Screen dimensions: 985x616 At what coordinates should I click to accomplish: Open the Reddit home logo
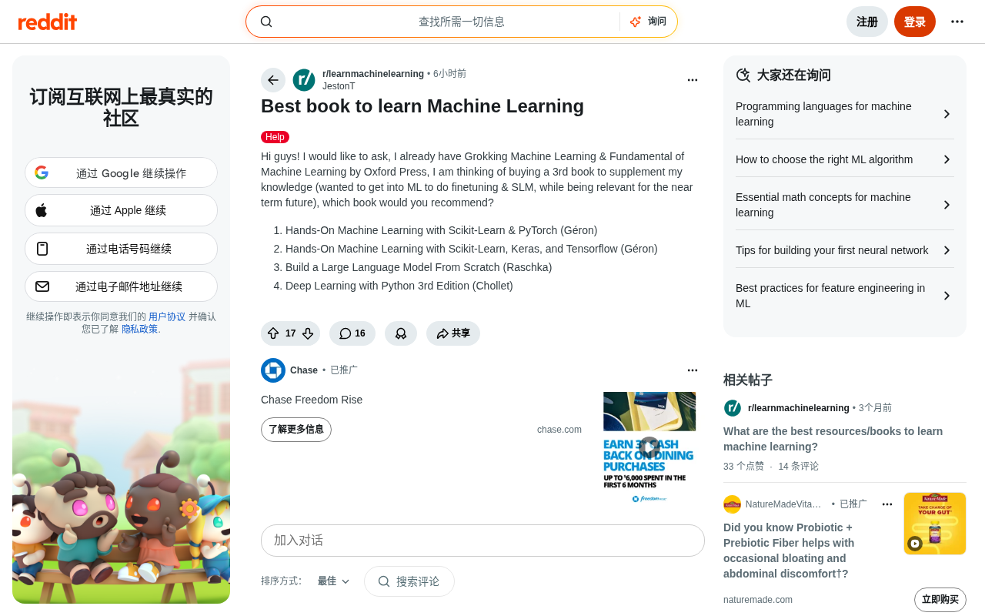click(x=48, y=22)
